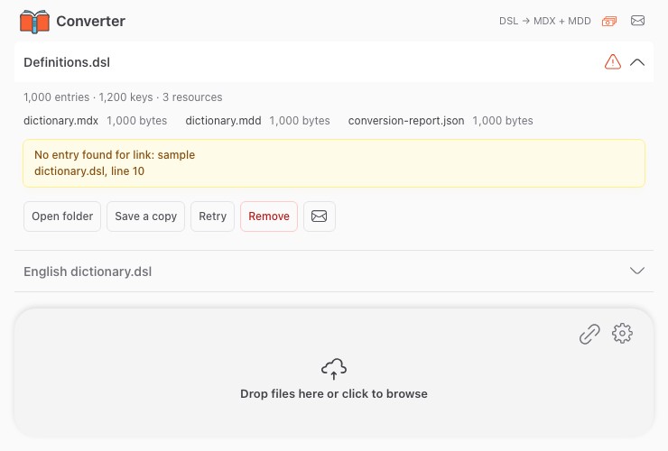The height and width of the screenshot is (451, 668).
Task: Click the English dictionary.dsl title
Action: 88,272
